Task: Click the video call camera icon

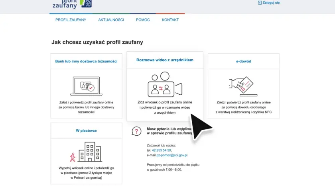Action: pyautogui.click(x=165, y=84)
